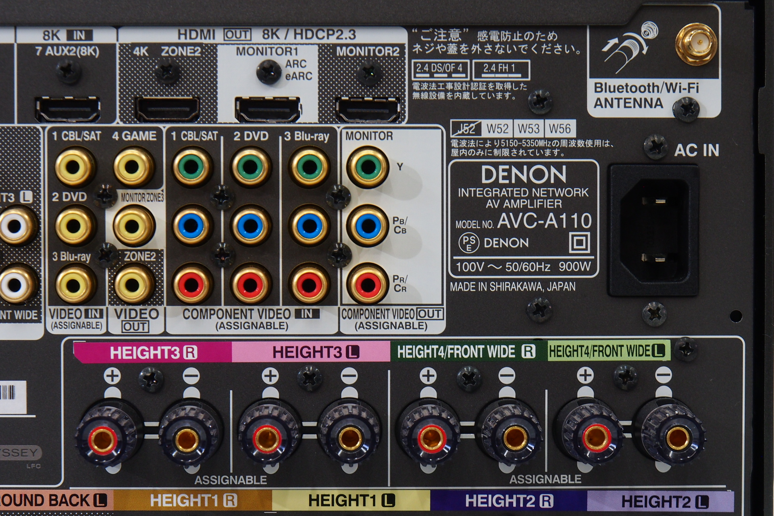Click the W56 channel box

point(560,129)
